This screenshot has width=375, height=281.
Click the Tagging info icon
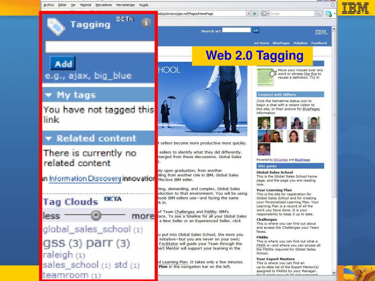[146, 23]
